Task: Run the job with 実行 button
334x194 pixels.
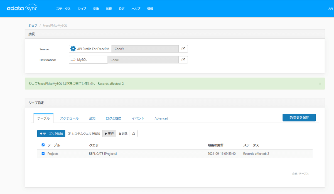Action: [109, 134]
